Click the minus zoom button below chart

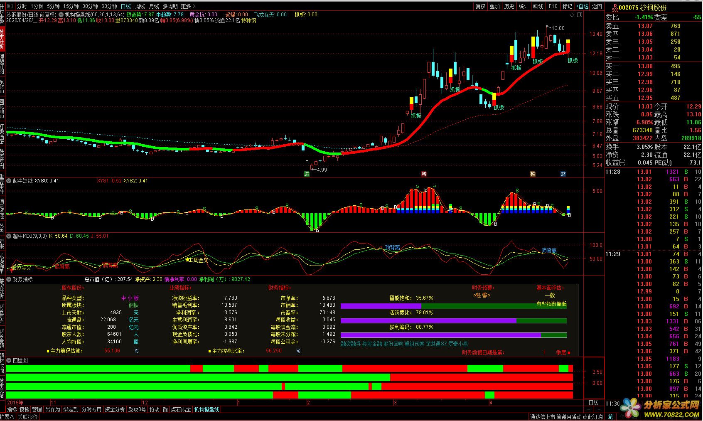click(599, 409)
